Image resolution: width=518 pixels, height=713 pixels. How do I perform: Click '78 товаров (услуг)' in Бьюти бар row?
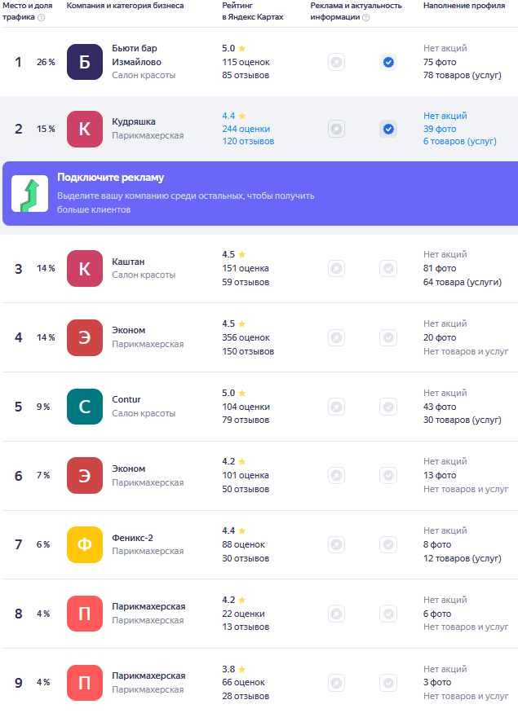tap(463, 76)
